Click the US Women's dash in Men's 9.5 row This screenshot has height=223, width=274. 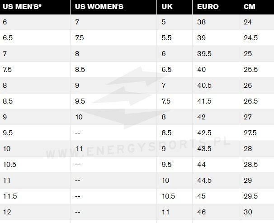point(78,133)
